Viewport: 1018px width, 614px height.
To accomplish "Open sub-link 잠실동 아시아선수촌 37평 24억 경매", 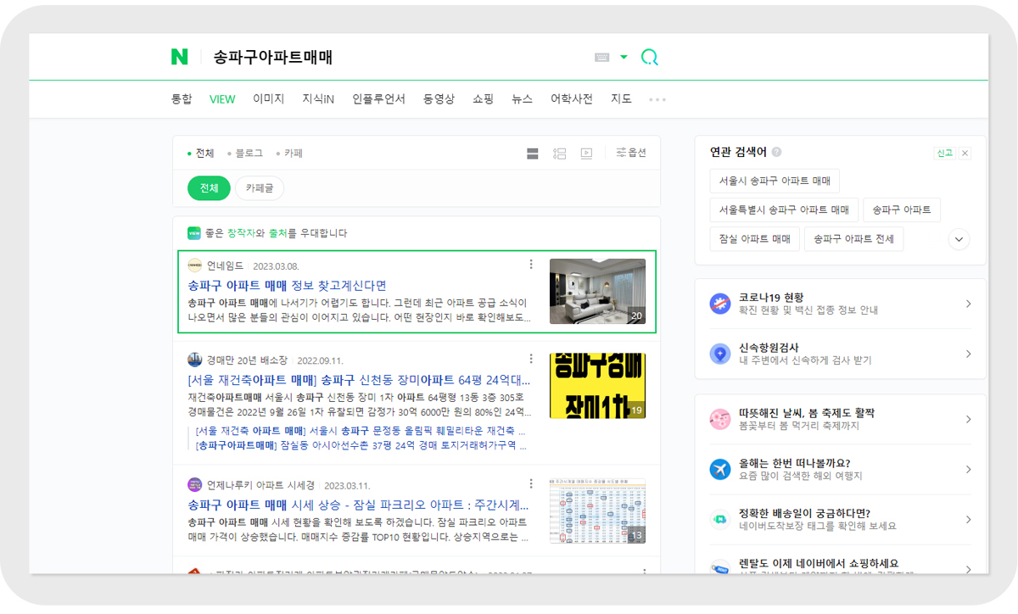I will tap(361, 445).
